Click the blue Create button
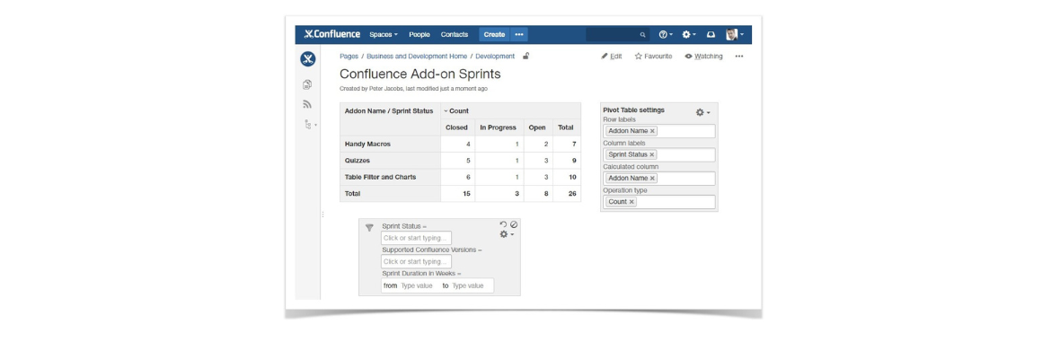The image size is (1051, 359). pyautogui.click(x=494, y=34)
